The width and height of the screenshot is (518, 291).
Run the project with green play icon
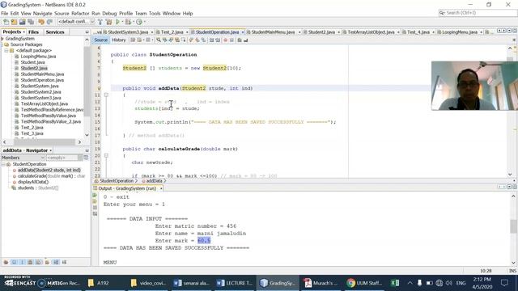click(117, 22)
